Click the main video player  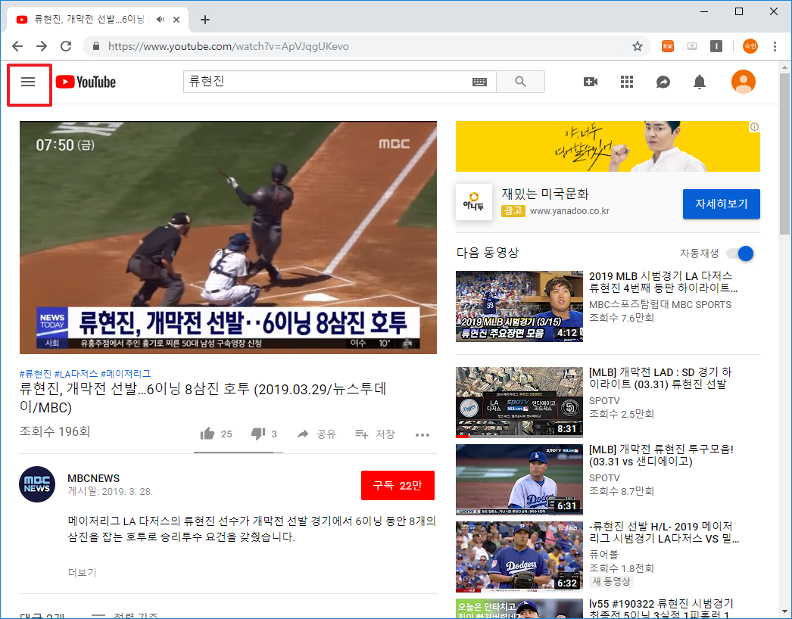[x=229, y=238]
